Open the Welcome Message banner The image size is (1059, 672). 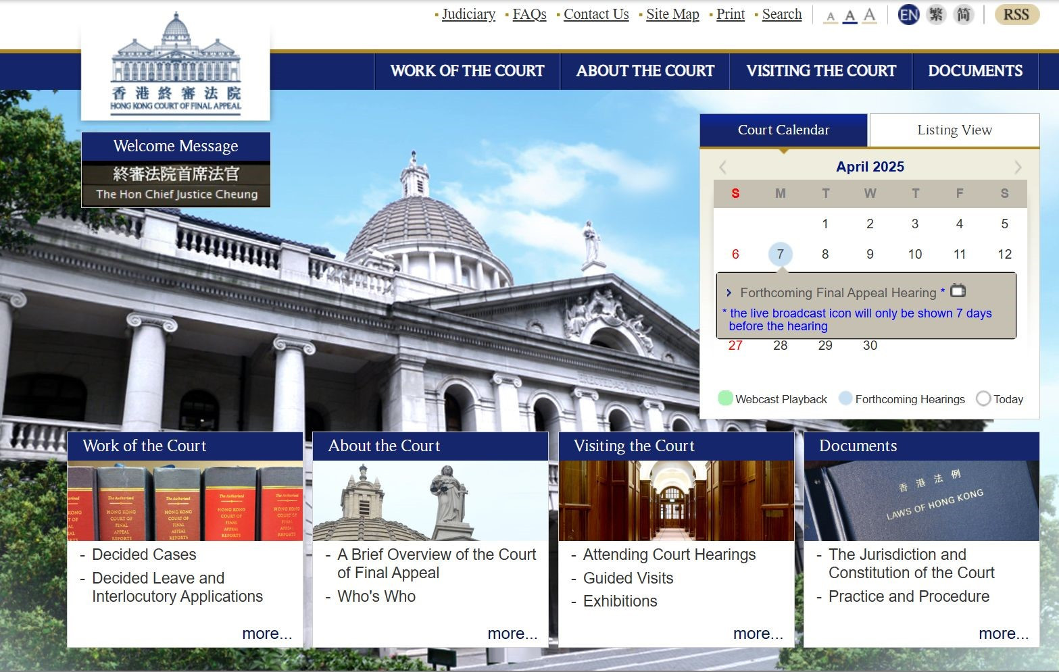pyautogui.click(x=176, y=147)
